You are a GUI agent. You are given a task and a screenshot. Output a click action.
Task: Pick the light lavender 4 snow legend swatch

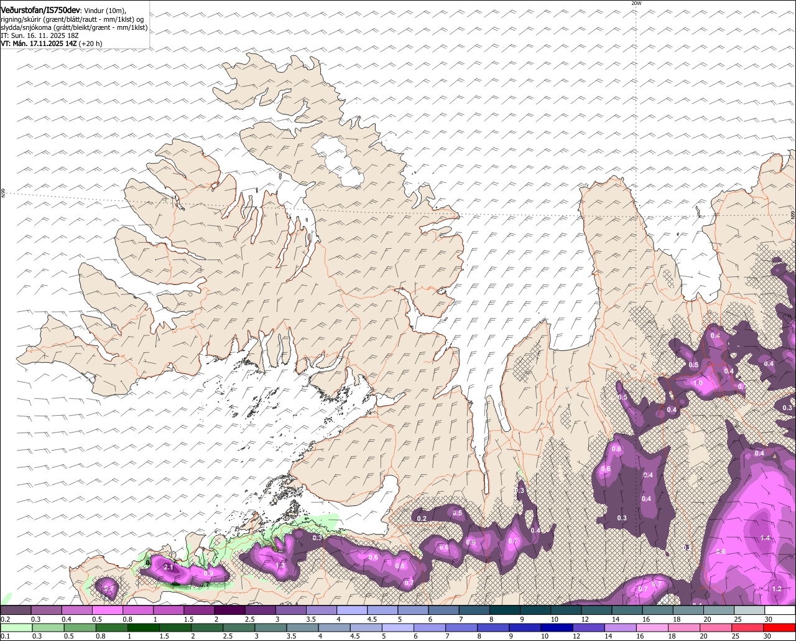[353, 610]
